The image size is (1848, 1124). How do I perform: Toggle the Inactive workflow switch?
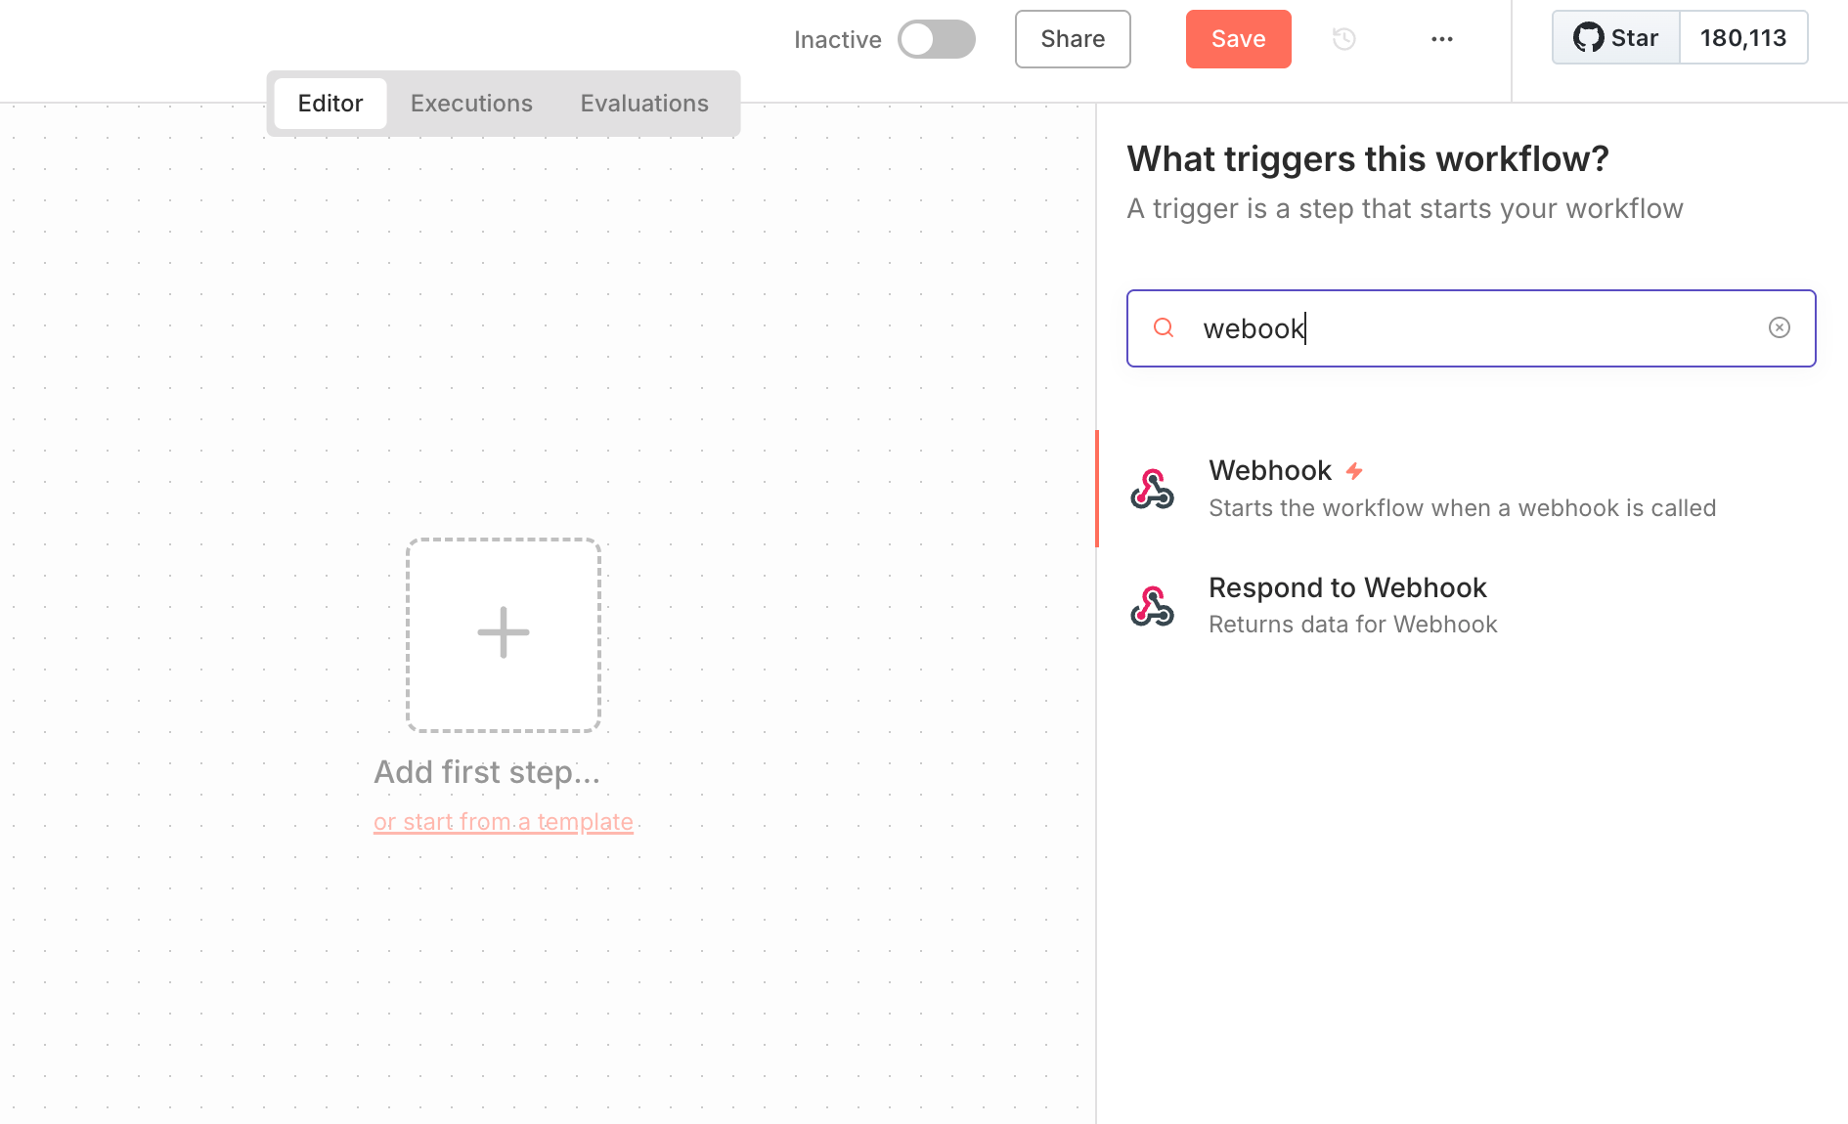coord(936,39)
